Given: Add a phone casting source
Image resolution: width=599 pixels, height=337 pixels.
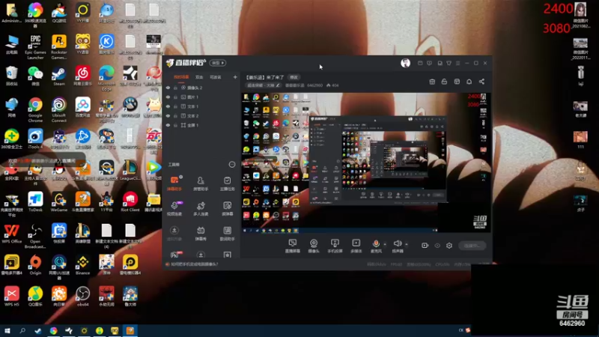Looking at the screenshot, I should tap(335, 246).
